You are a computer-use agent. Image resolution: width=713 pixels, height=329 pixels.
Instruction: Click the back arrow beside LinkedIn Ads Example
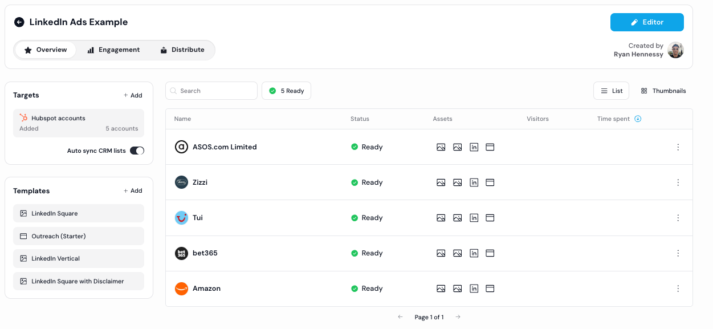(x=19, y=22)
